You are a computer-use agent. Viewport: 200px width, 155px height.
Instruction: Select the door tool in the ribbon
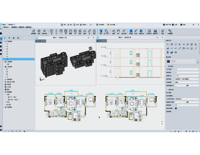tap(61, 32)
